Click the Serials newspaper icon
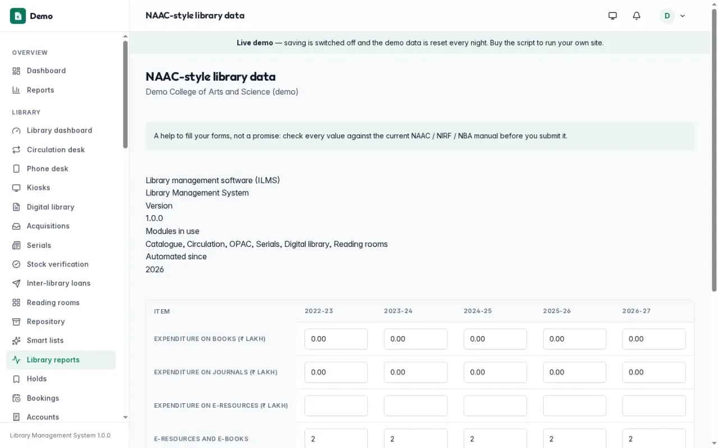Screen dimensions: 718x448 (16, 245)
